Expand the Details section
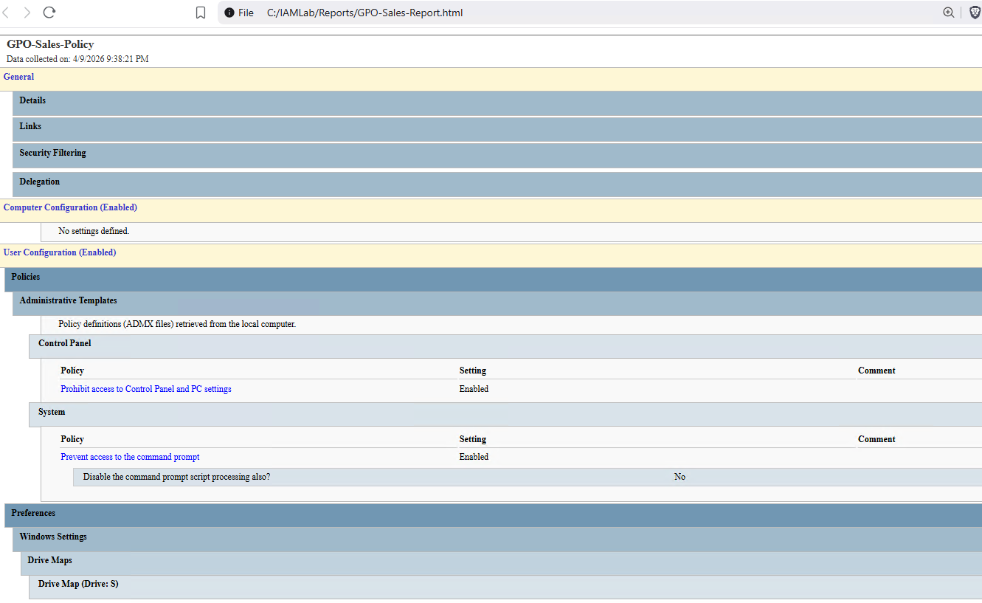The height and width of the screenshot is (603, 982). (x=32, y=100)
